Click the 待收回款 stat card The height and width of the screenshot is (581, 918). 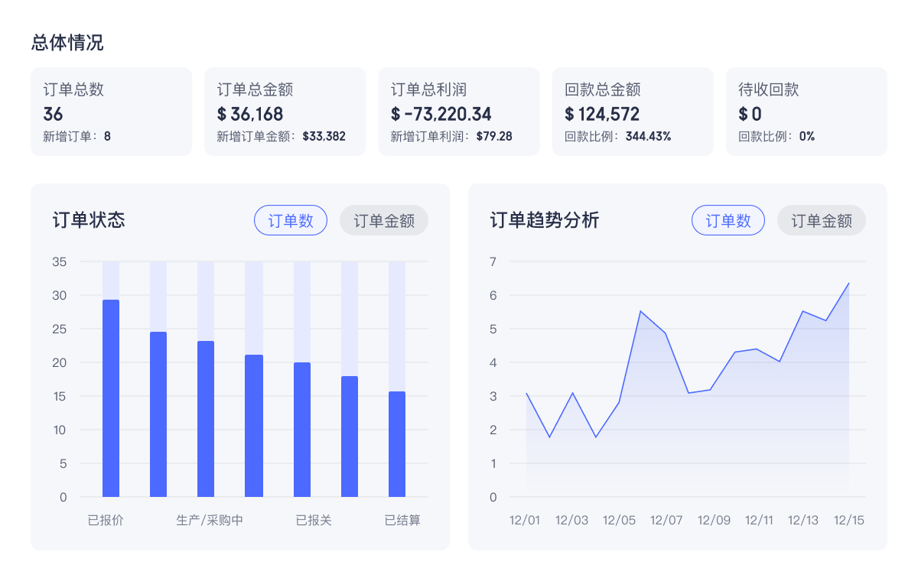[x=806, y=112]
